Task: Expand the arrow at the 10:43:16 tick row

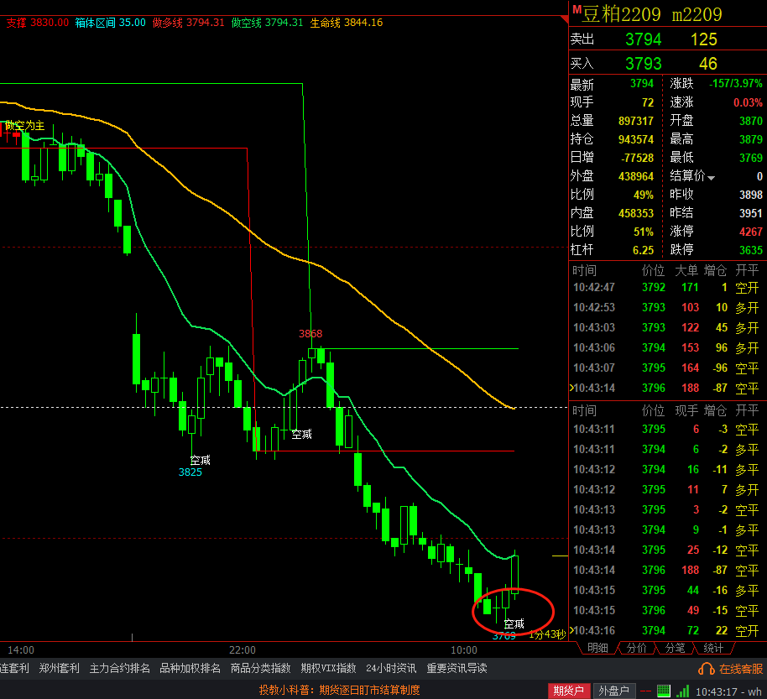Action: click(571, 630)
